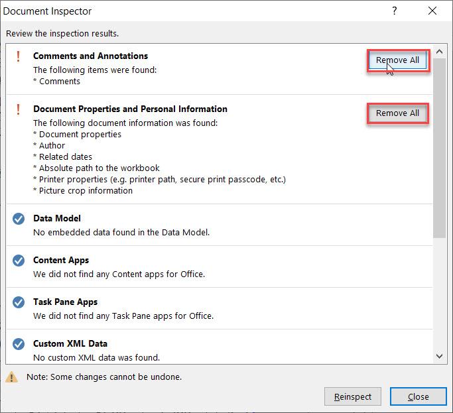Click the scrollbar down arrow in results list

pos(439,357)
